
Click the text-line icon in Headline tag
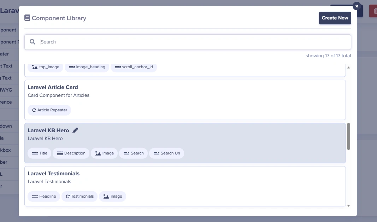35,197
